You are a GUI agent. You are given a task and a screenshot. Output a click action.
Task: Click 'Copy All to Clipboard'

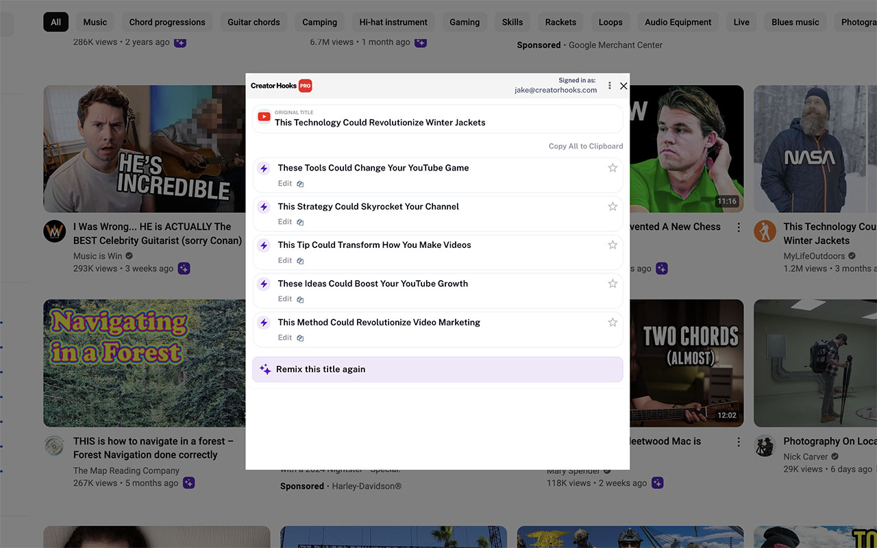(x=586, y=146)
